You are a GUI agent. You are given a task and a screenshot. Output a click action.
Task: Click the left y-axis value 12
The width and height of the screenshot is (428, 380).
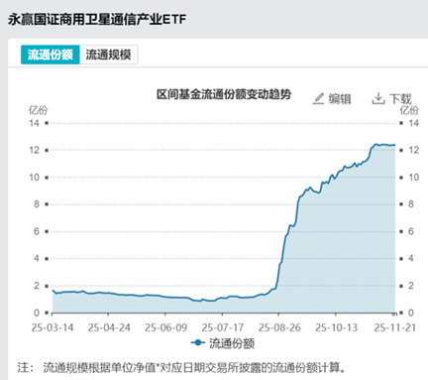[34, 150]
